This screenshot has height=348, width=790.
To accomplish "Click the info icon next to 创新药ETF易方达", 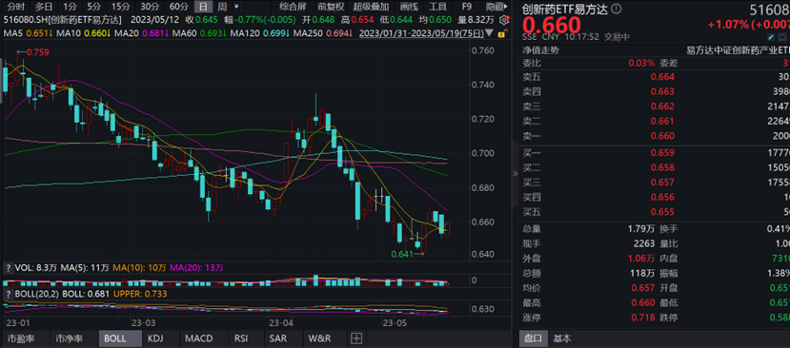I will [618, 10].
